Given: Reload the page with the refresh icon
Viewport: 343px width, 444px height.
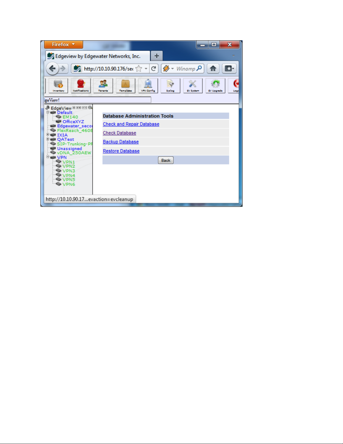Looking at the screenshot, I should pos(153,69).
